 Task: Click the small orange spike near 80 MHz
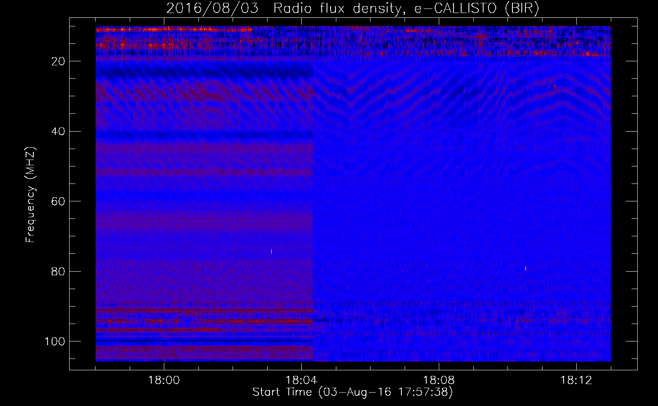pos(525,268)
